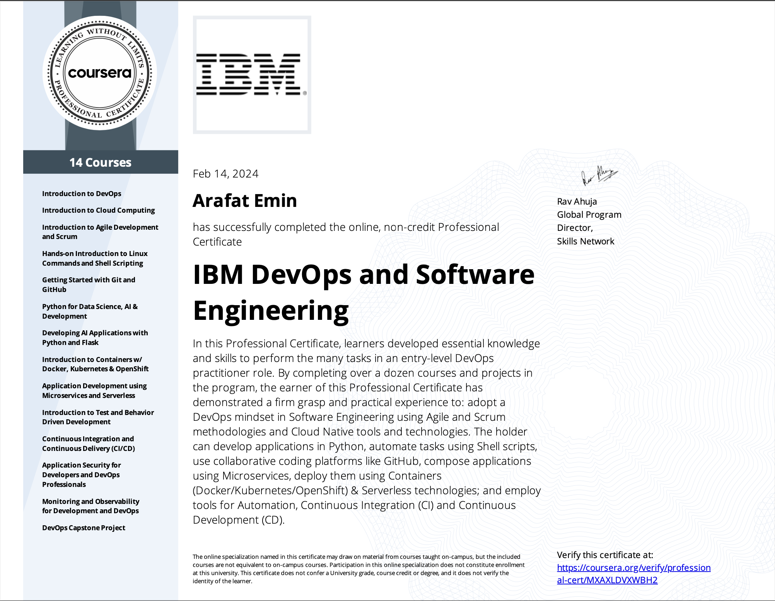Image resolution: width=775 pixels, height=601 pixels.
Task: Select Introduction to Cloud Computing course title
Action: pyautogui.click(x=98, y=210)
